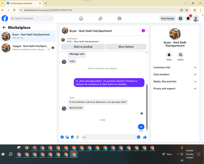This screenshot has width=204, height=164.
Task: Click the large listing photo in side panel
Action: [175, 34]
